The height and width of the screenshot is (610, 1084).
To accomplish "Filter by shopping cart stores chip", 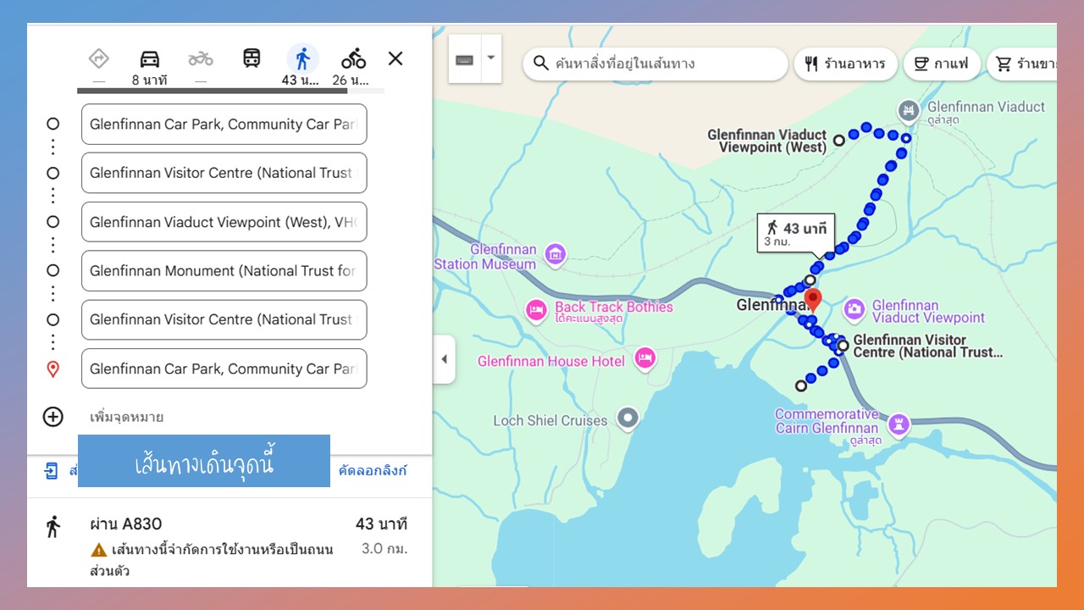I will point(1022,64).
